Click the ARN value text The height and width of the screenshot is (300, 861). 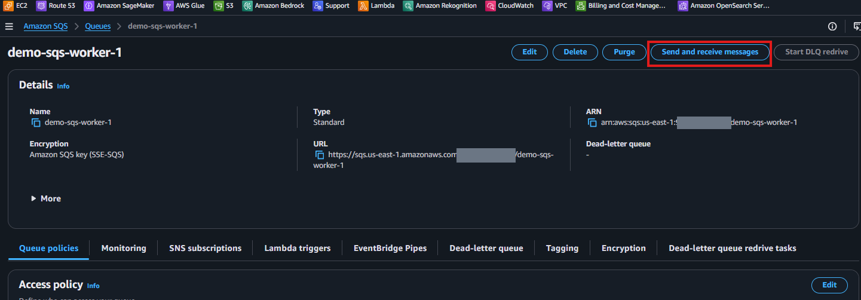point(699,123)
